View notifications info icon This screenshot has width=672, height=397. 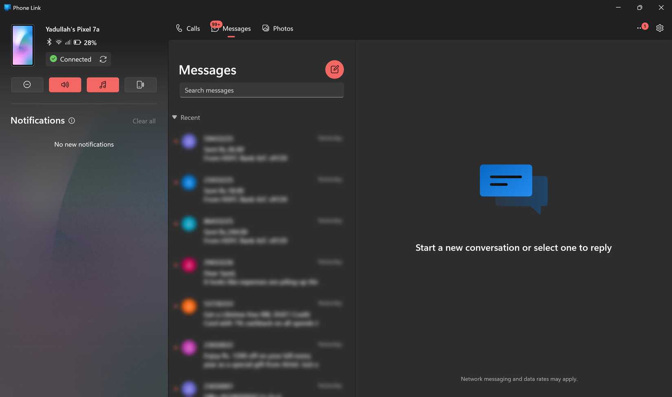click(72, 120)
